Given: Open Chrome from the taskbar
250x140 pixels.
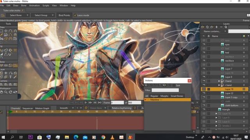Looking at the screenshot, I should point(103,137).
